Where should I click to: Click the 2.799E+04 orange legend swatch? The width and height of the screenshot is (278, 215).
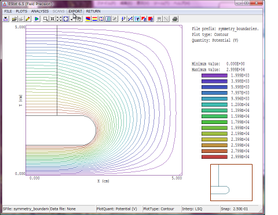pos(214,151)
